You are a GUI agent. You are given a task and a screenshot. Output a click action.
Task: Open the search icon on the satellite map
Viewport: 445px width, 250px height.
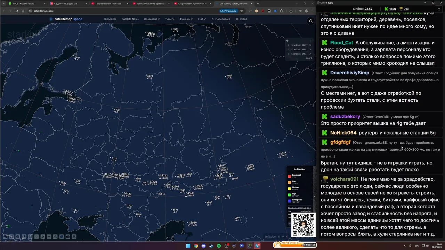click(x=311, y=21)
